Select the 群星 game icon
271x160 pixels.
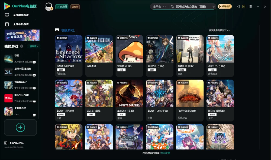point(8,59)
